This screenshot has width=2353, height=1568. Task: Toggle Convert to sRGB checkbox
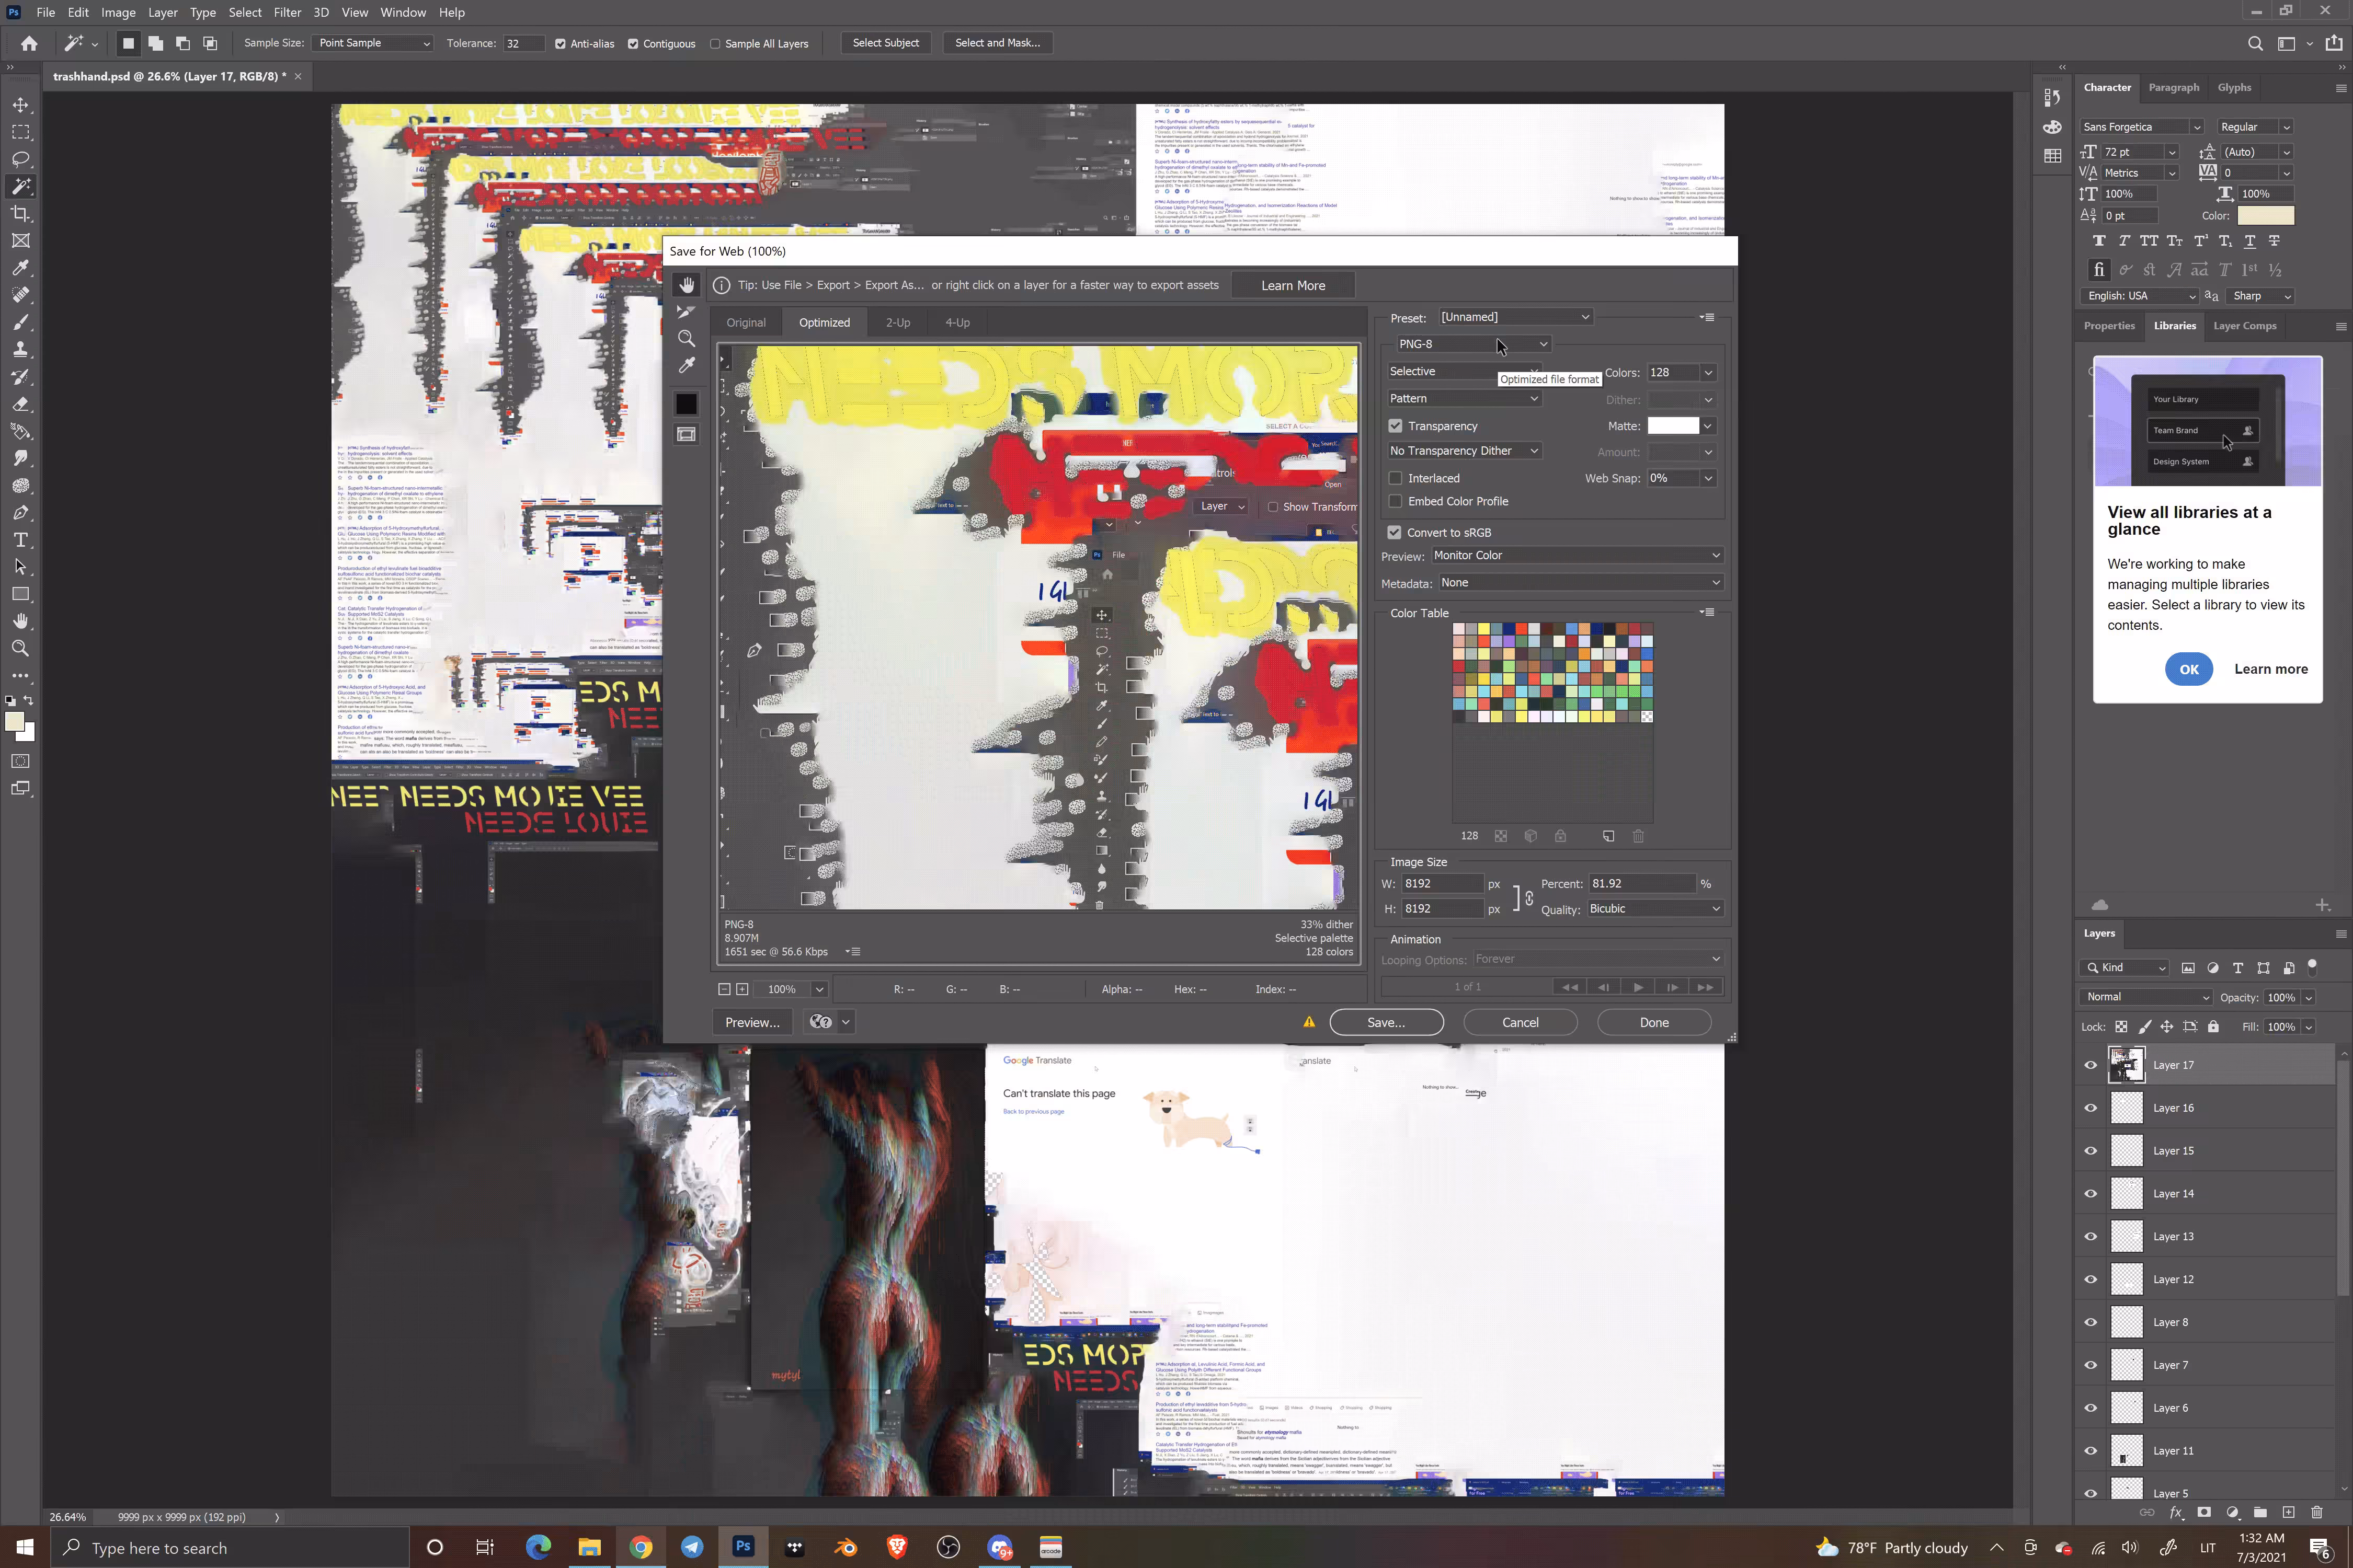click(x=1395, y=532)
